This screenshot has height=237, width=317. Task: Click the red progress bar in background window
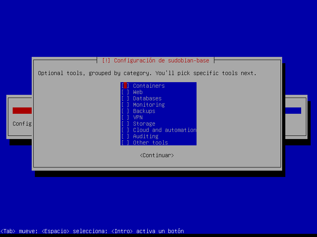(x=22, y=111)
